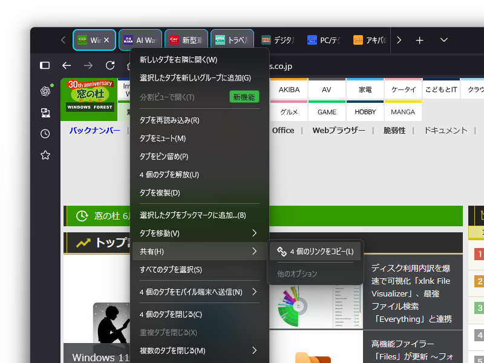The height and width of the screenshot is (363, 484).
Task: Open the MANGA site category
Action: (403, 111)
